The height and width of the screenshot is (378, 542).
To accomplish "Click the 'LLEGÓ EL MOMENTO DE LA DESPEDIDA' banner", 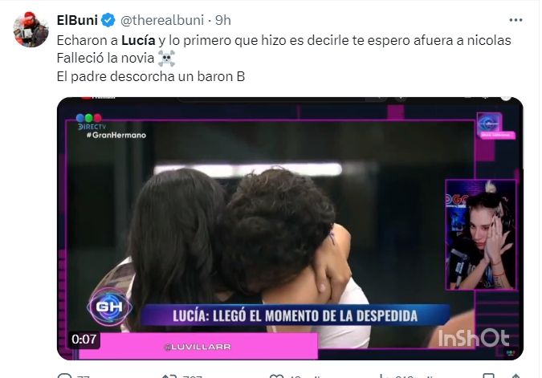I will coord(295,315).
